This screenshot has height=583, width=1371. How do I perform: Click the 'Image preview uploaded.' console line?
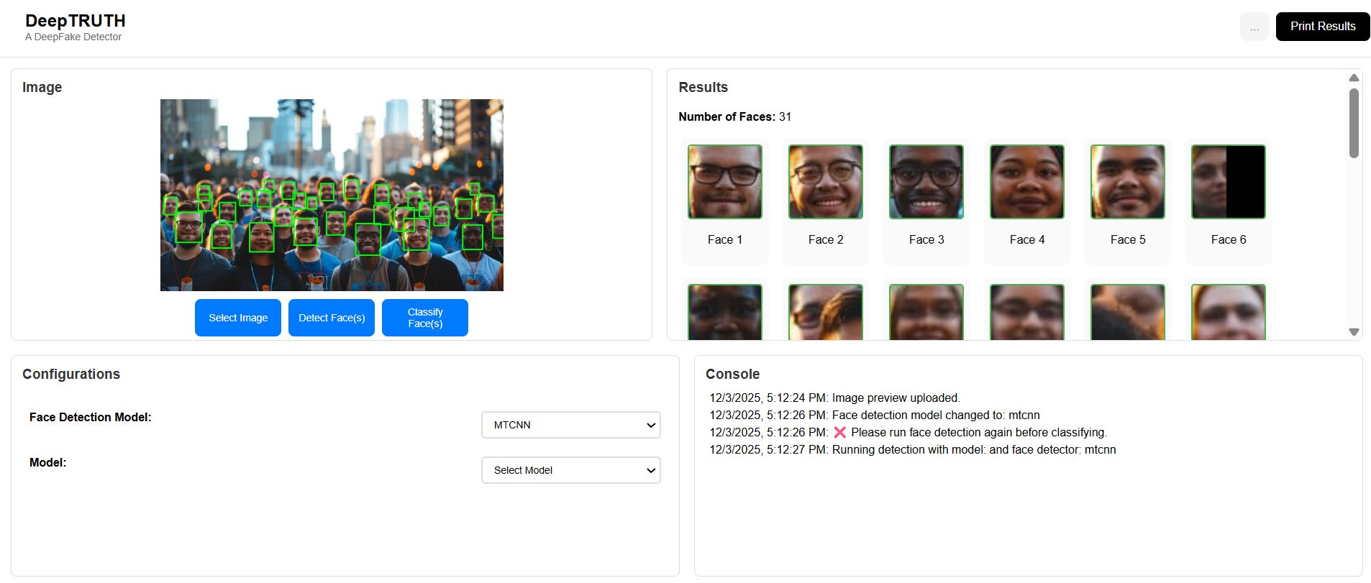[x=835, y=398]
